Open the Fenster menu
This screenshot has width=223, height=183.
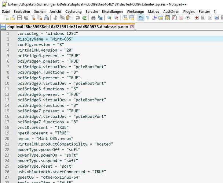pos(204,12)
